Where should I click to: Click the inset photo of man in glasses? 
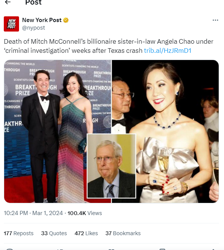tap(111, 166)
